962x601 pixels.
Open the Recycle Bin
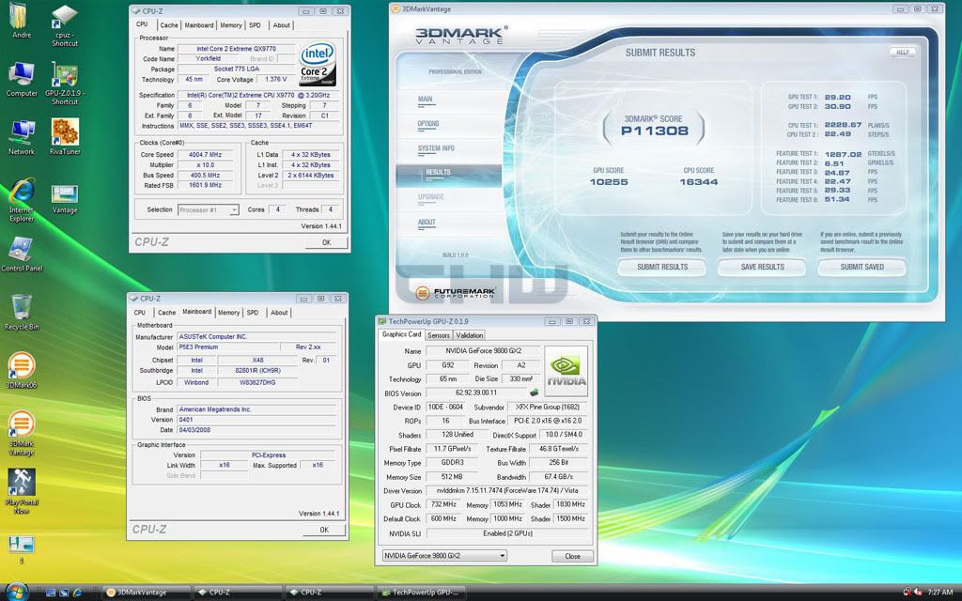pos(22,307)
